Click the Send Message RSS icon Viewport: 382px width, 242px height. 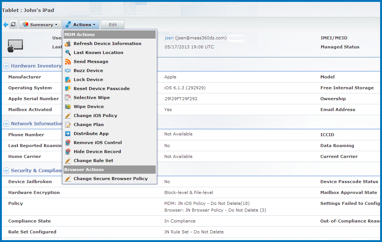coord(68,62)
